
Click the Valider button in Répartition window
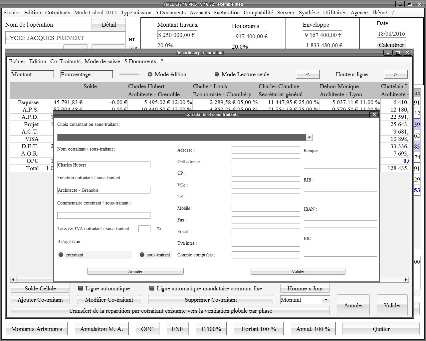(x=392, y=305)
